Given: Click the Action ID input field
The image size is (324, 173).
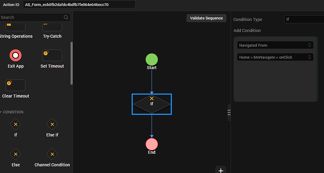Looking at the screenshot, I should (x=79, y=5).
